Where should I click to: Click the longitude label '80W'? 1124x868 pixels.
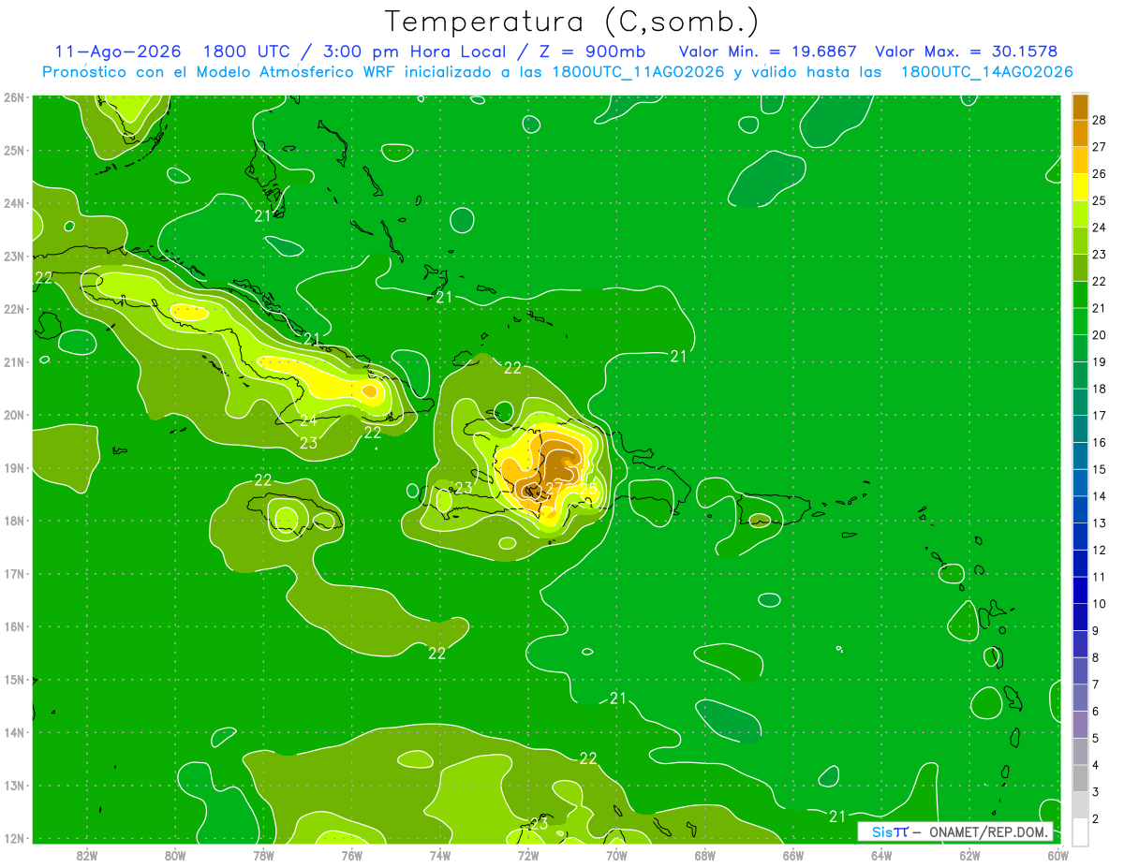point(175,854)
